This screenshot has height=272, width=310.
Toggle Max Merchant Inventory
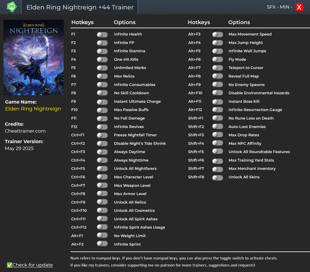coord(217,169)
